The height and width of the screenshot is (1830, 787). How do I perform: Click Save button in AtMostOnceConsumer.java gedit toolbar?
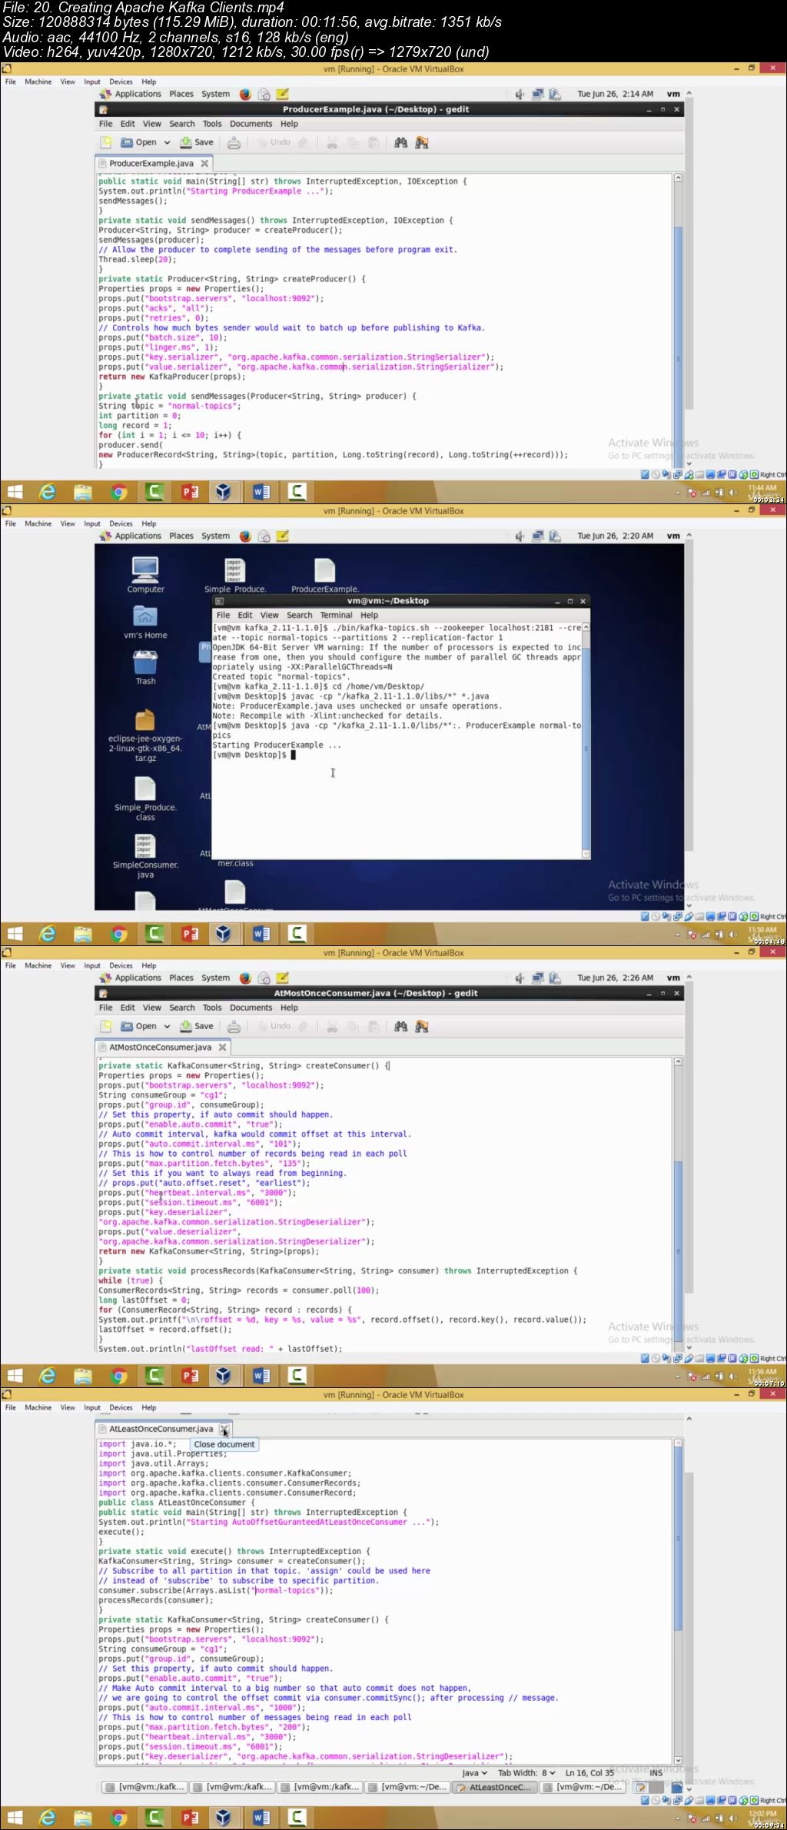197,1026
